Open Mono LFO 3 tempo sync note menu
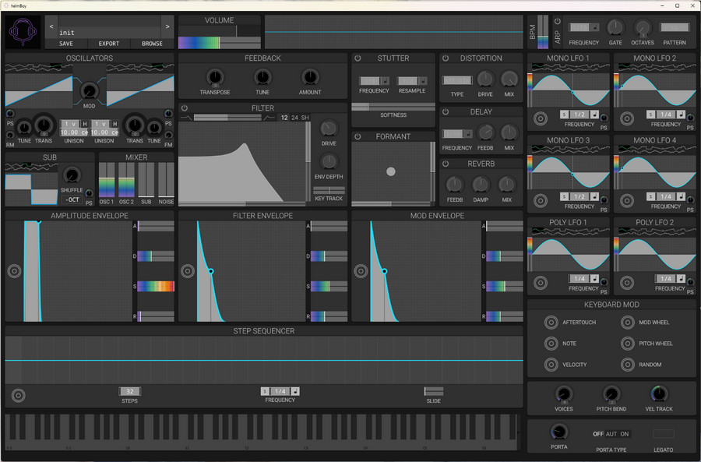701x462 pixels. (x=594, y=197)
